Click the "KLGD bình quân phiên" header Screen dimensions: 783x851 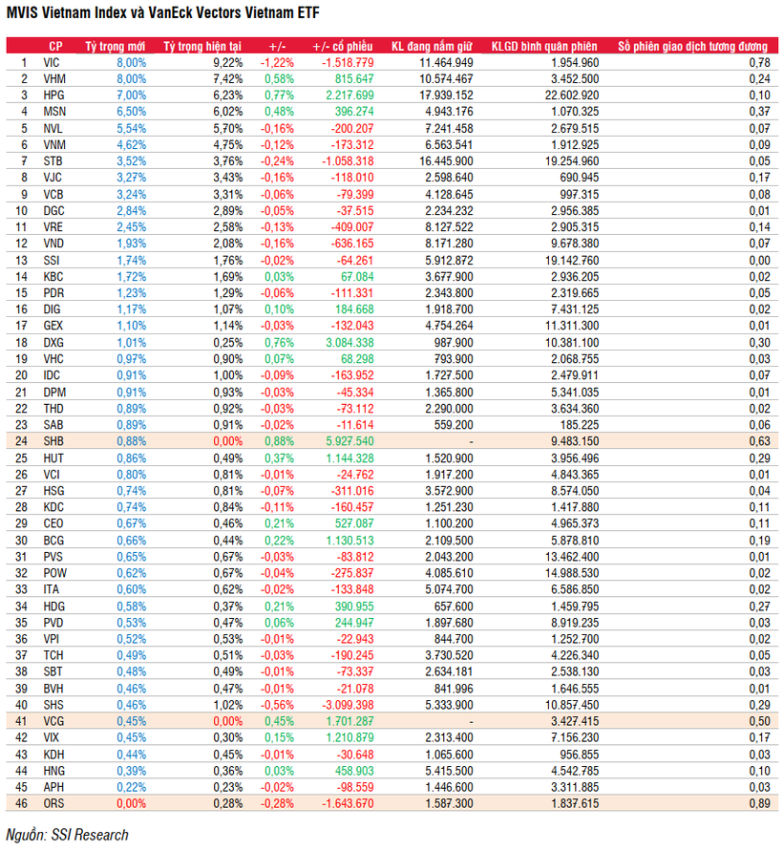point(543,46)
